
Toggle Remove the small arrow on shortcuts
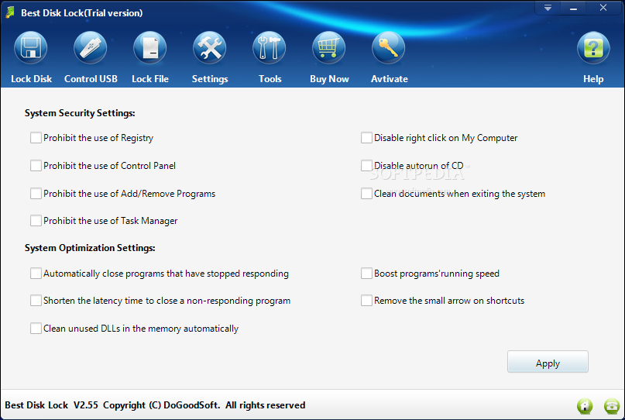[x=366, y=301]
